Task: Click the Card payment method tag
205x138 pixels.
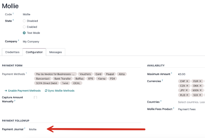Action: click(x=98, y=74)
